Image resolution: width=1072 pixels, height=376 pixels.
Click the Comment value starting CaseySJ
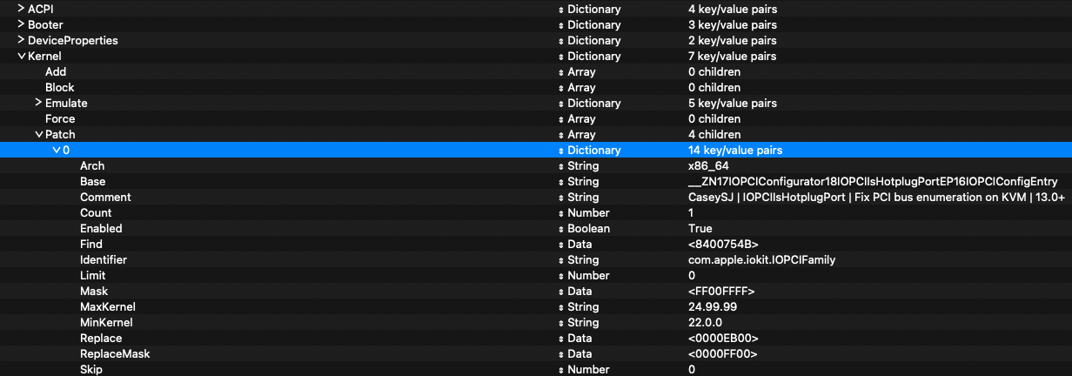coord(876,197)
